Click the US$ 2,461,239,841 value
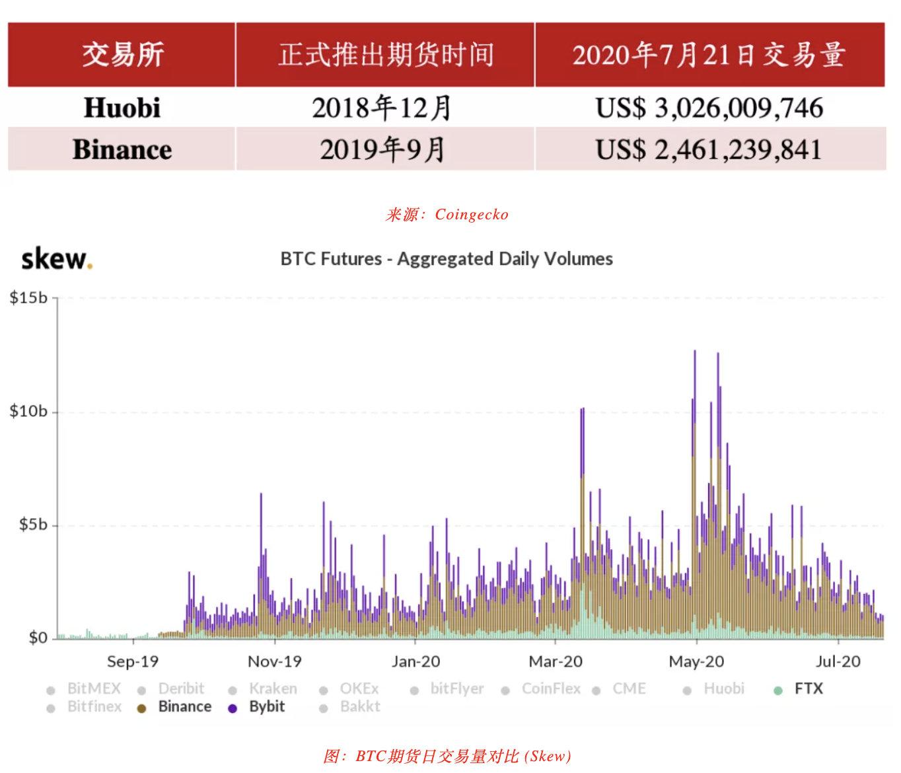Viewport: 901px width, 773px height. (x=709, y=150)
